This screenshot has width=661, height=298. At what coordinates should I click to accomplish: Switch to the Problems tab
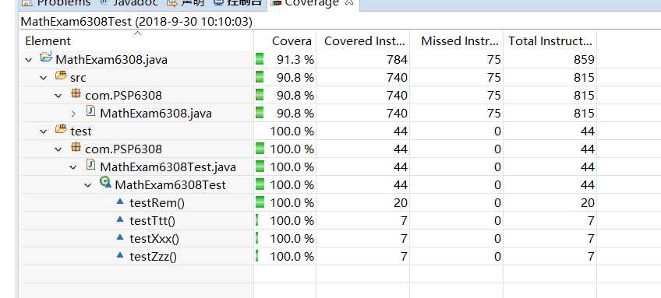[x=57, y=3]
